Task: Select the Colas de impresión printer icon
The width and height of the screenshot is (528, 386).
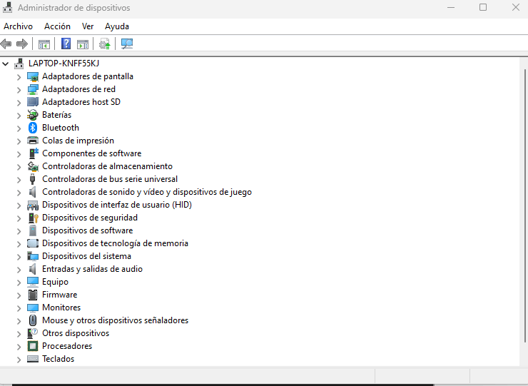Action: point(33,141)
